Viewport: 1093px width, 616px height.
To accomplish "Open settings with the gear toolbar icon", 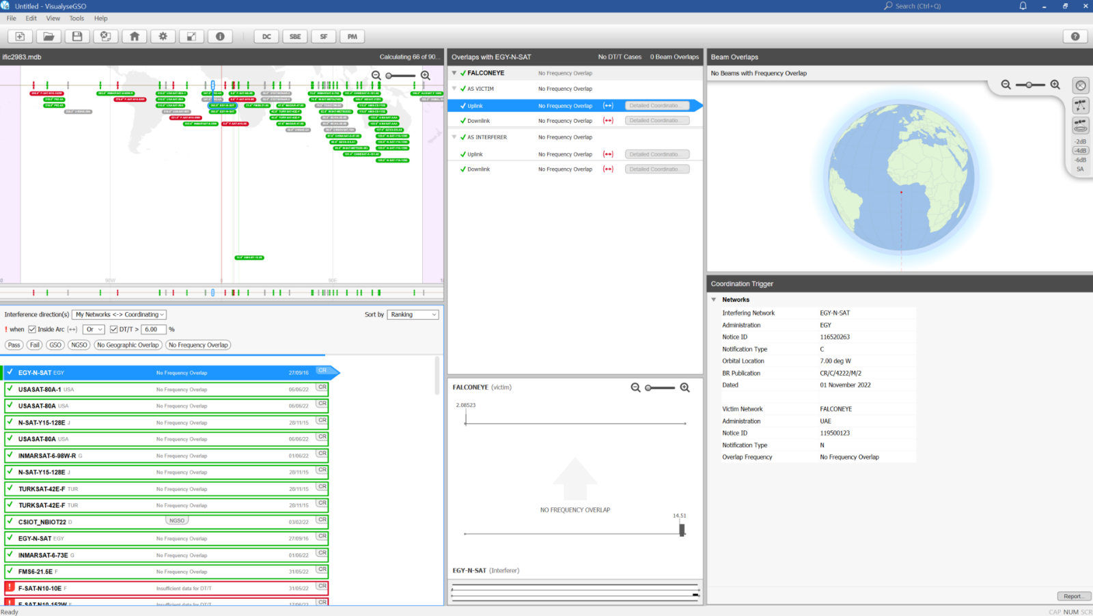I will [x=163, y=37].
